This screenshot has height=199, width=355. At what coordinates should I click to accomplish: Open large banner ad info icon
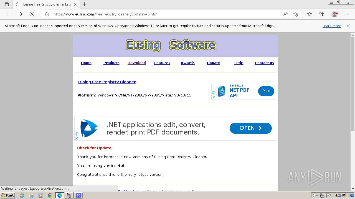coord(77,134)
